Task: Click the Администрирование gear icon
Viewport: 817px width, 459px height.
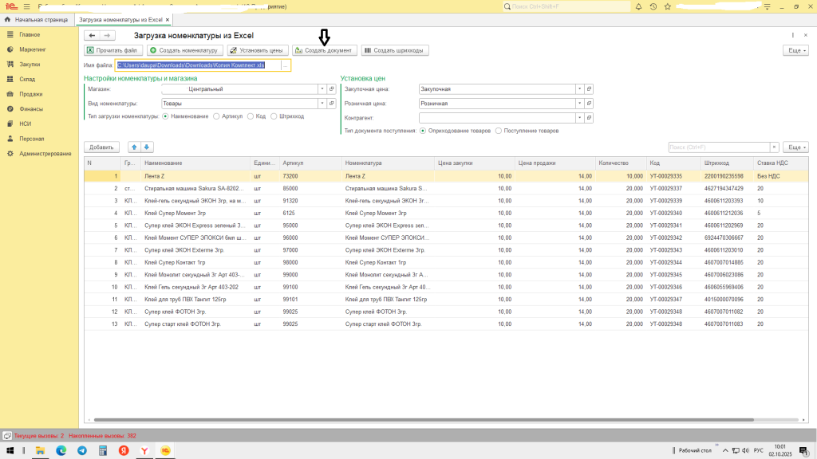Action: pos(9,153)
